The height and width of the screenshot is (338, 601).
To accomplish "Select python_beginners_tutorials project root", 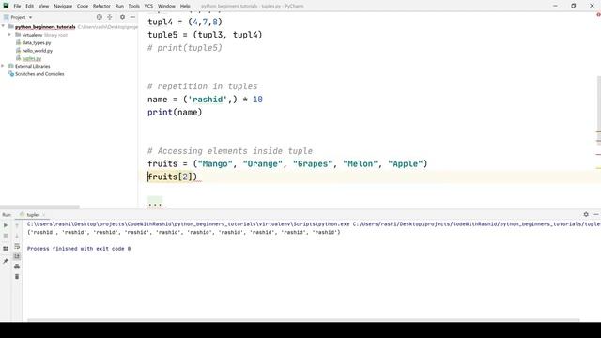I will pos(45,27).
